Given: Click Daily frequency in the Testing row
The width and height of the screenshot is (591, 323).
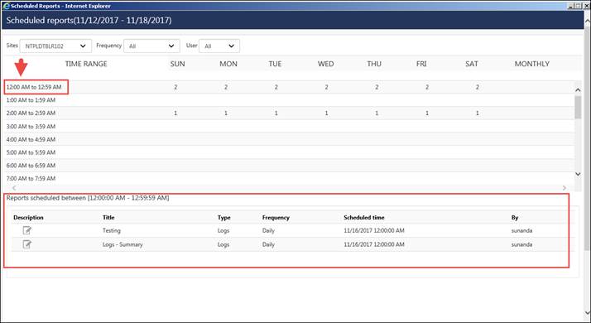Looking at the screenshot, I should pyautogui.click(x=268, y=230).
